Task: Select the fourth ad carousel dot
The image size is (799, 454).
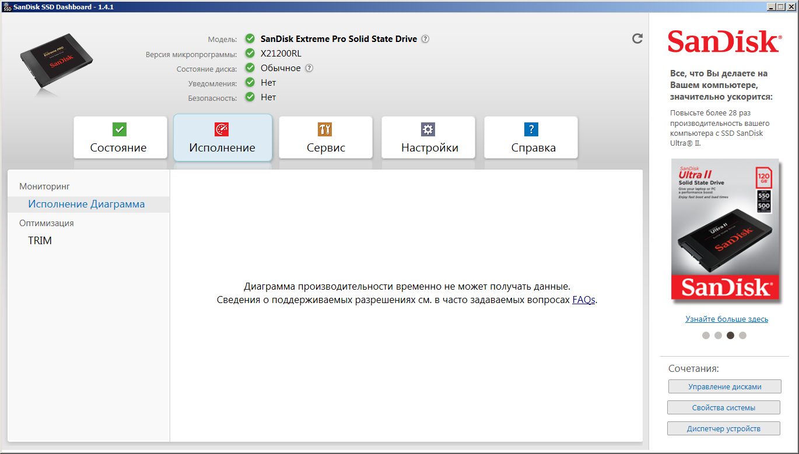Action: [742, 335]
